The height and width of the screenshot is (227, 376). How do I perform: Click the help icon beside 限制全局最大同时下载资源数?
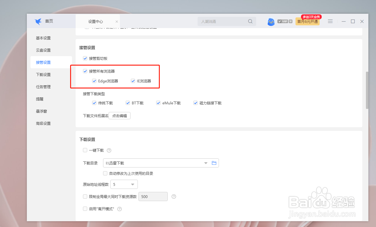[x=174, y=196]
